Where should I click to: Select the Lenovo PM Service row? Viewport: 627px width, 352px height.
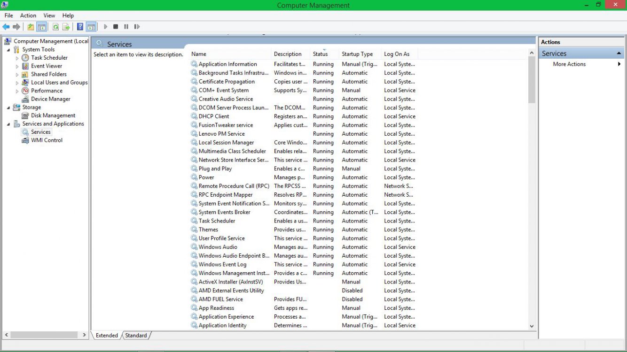[x=303, y=134]
